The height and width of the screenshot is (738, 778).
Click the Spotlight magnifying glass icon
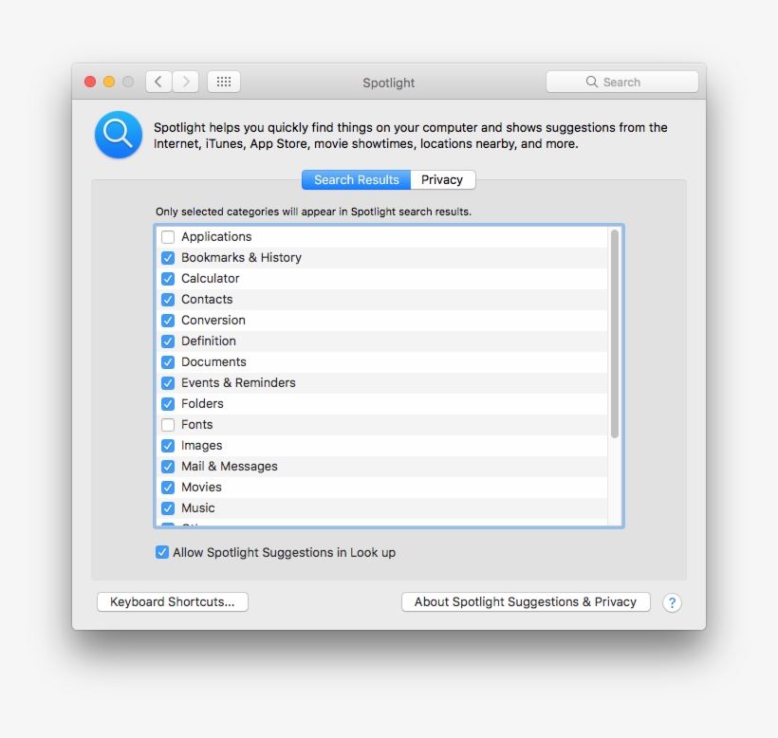(x=118, y=135)
